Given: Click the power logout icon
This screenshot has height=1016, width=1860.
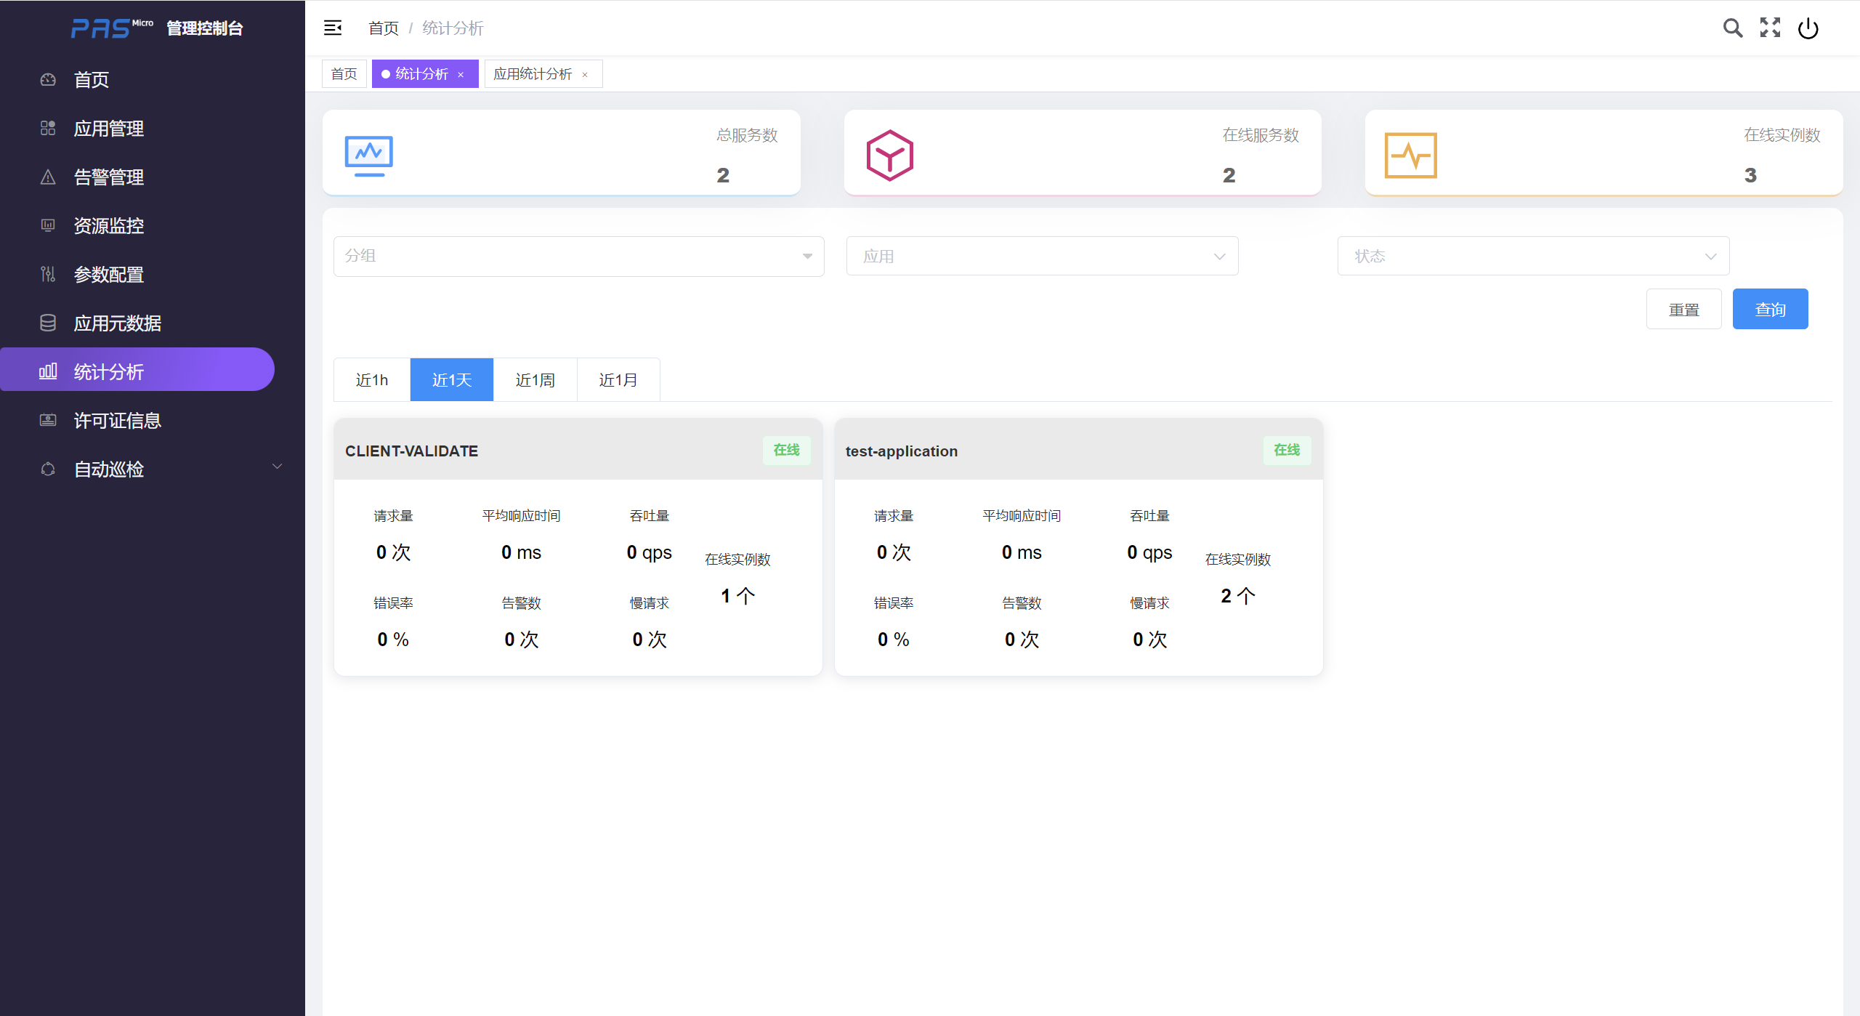Looking at the screenshot, I should (x=1808, y=28).
